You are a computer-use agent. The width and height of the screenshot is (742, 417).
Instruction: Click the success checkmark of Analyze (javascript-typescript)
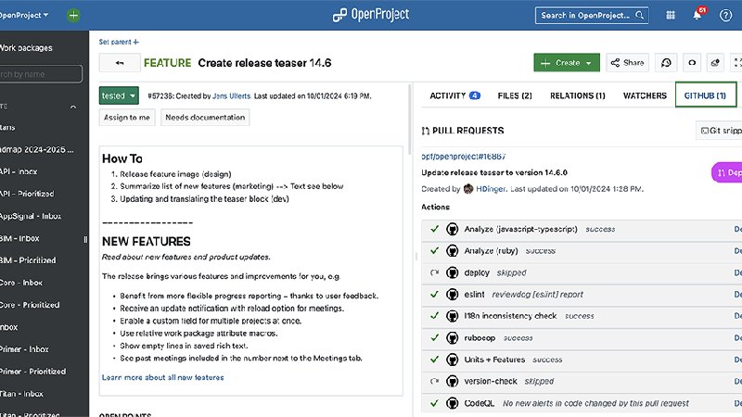(x=434, y=229)
